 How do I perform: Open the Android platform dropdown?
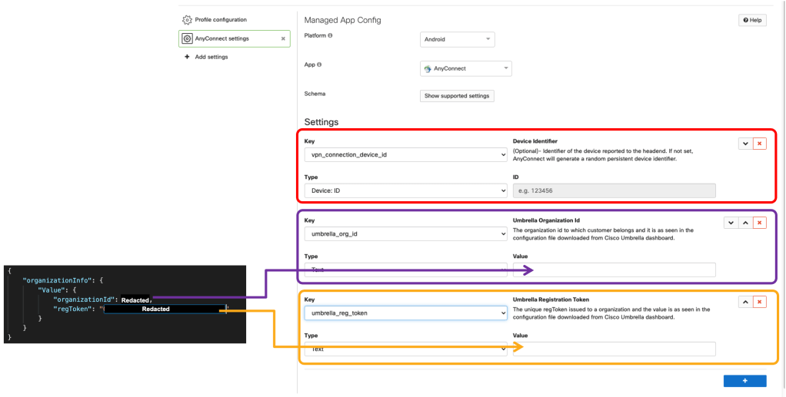458,39
